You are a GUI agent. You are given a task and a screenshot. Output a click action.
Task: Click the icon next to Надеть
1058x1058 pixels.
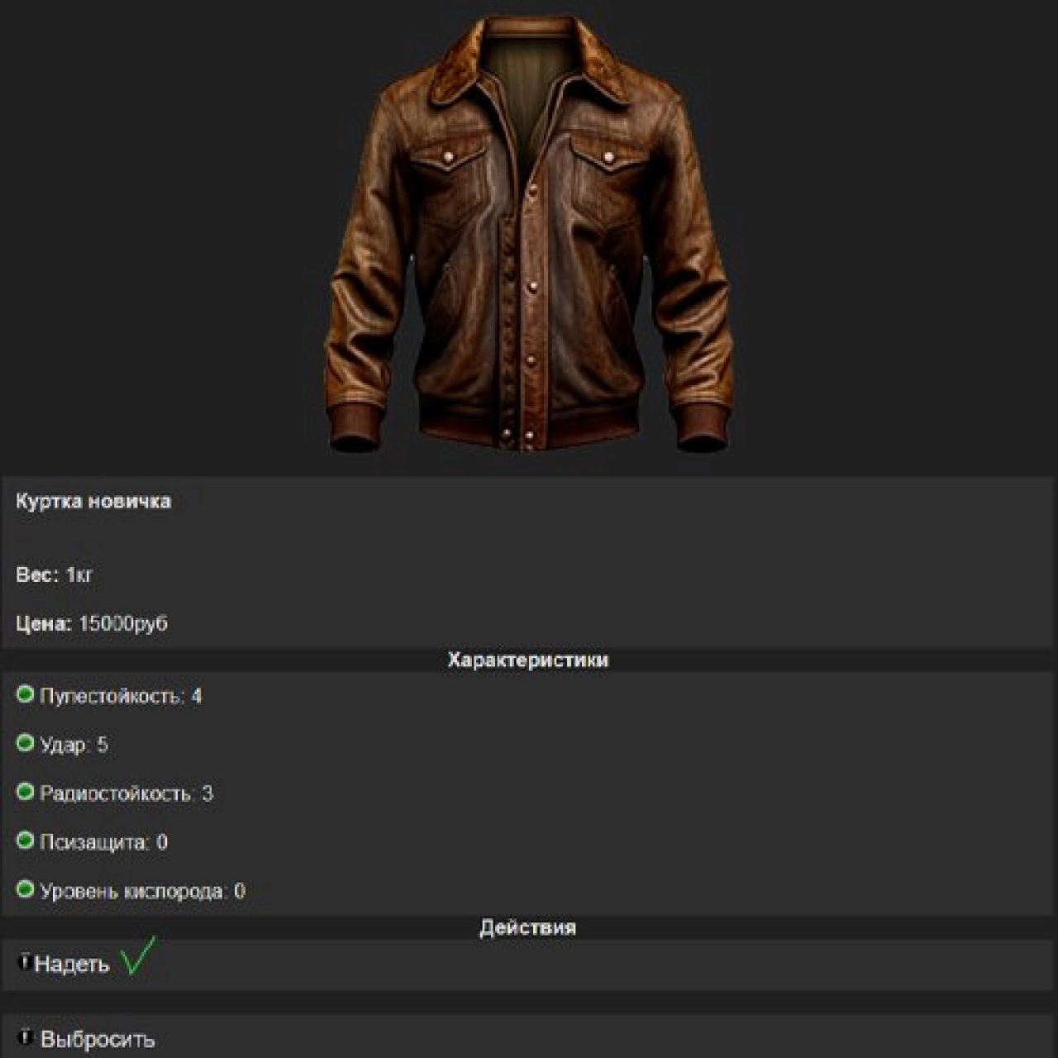[24, 962]
